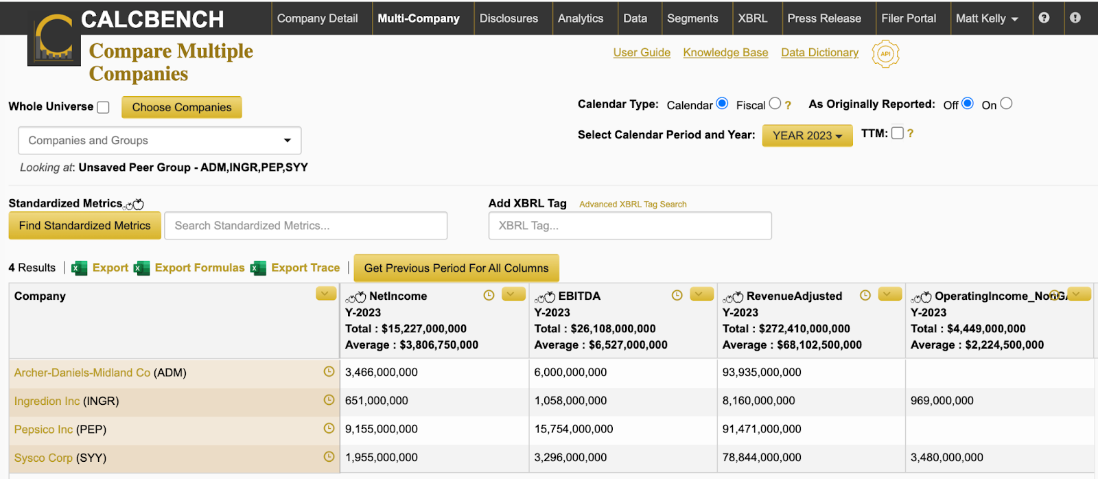Click the Export Trace link
Screen dimensions: 1098x479
305,268
